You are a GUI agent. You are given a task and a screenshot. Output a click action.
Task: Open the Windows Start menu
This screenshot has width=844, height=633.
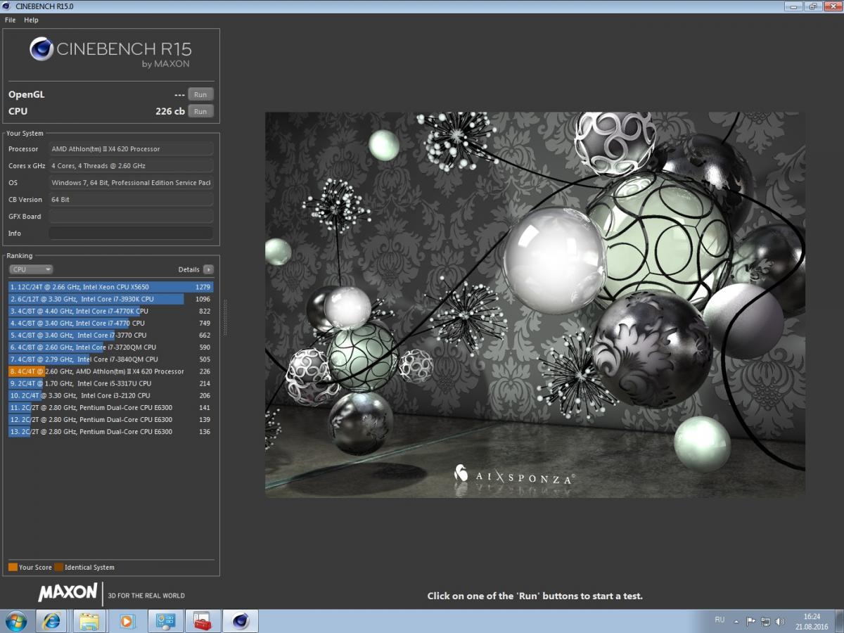15,621
